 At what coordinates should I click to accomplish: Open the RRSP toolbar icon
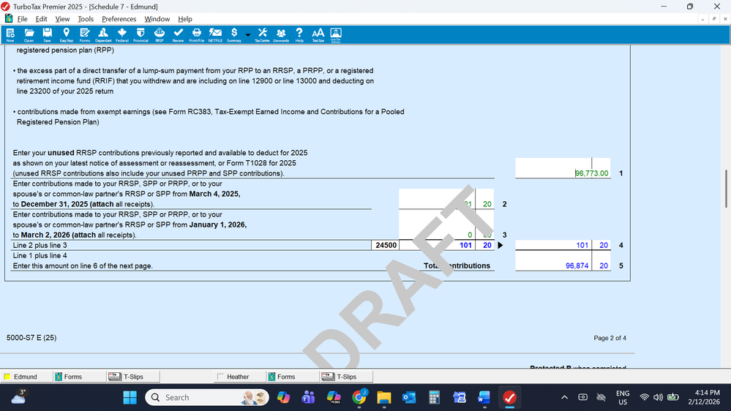click(x=160, y=35)
